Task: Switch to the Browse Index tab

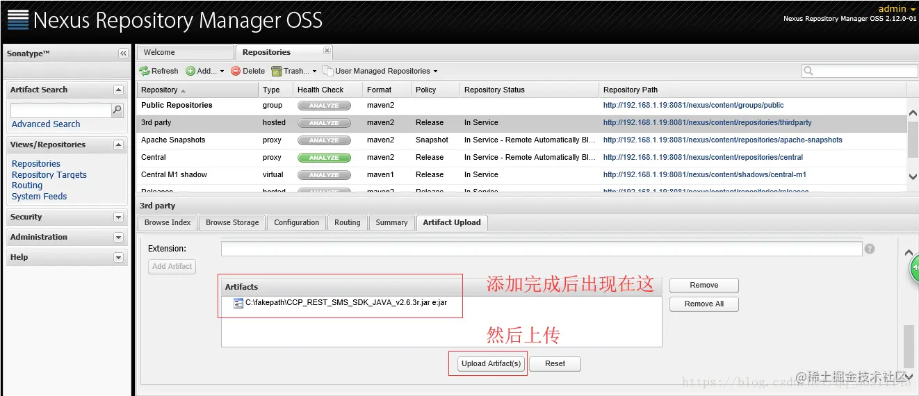Action: point(168,222)
